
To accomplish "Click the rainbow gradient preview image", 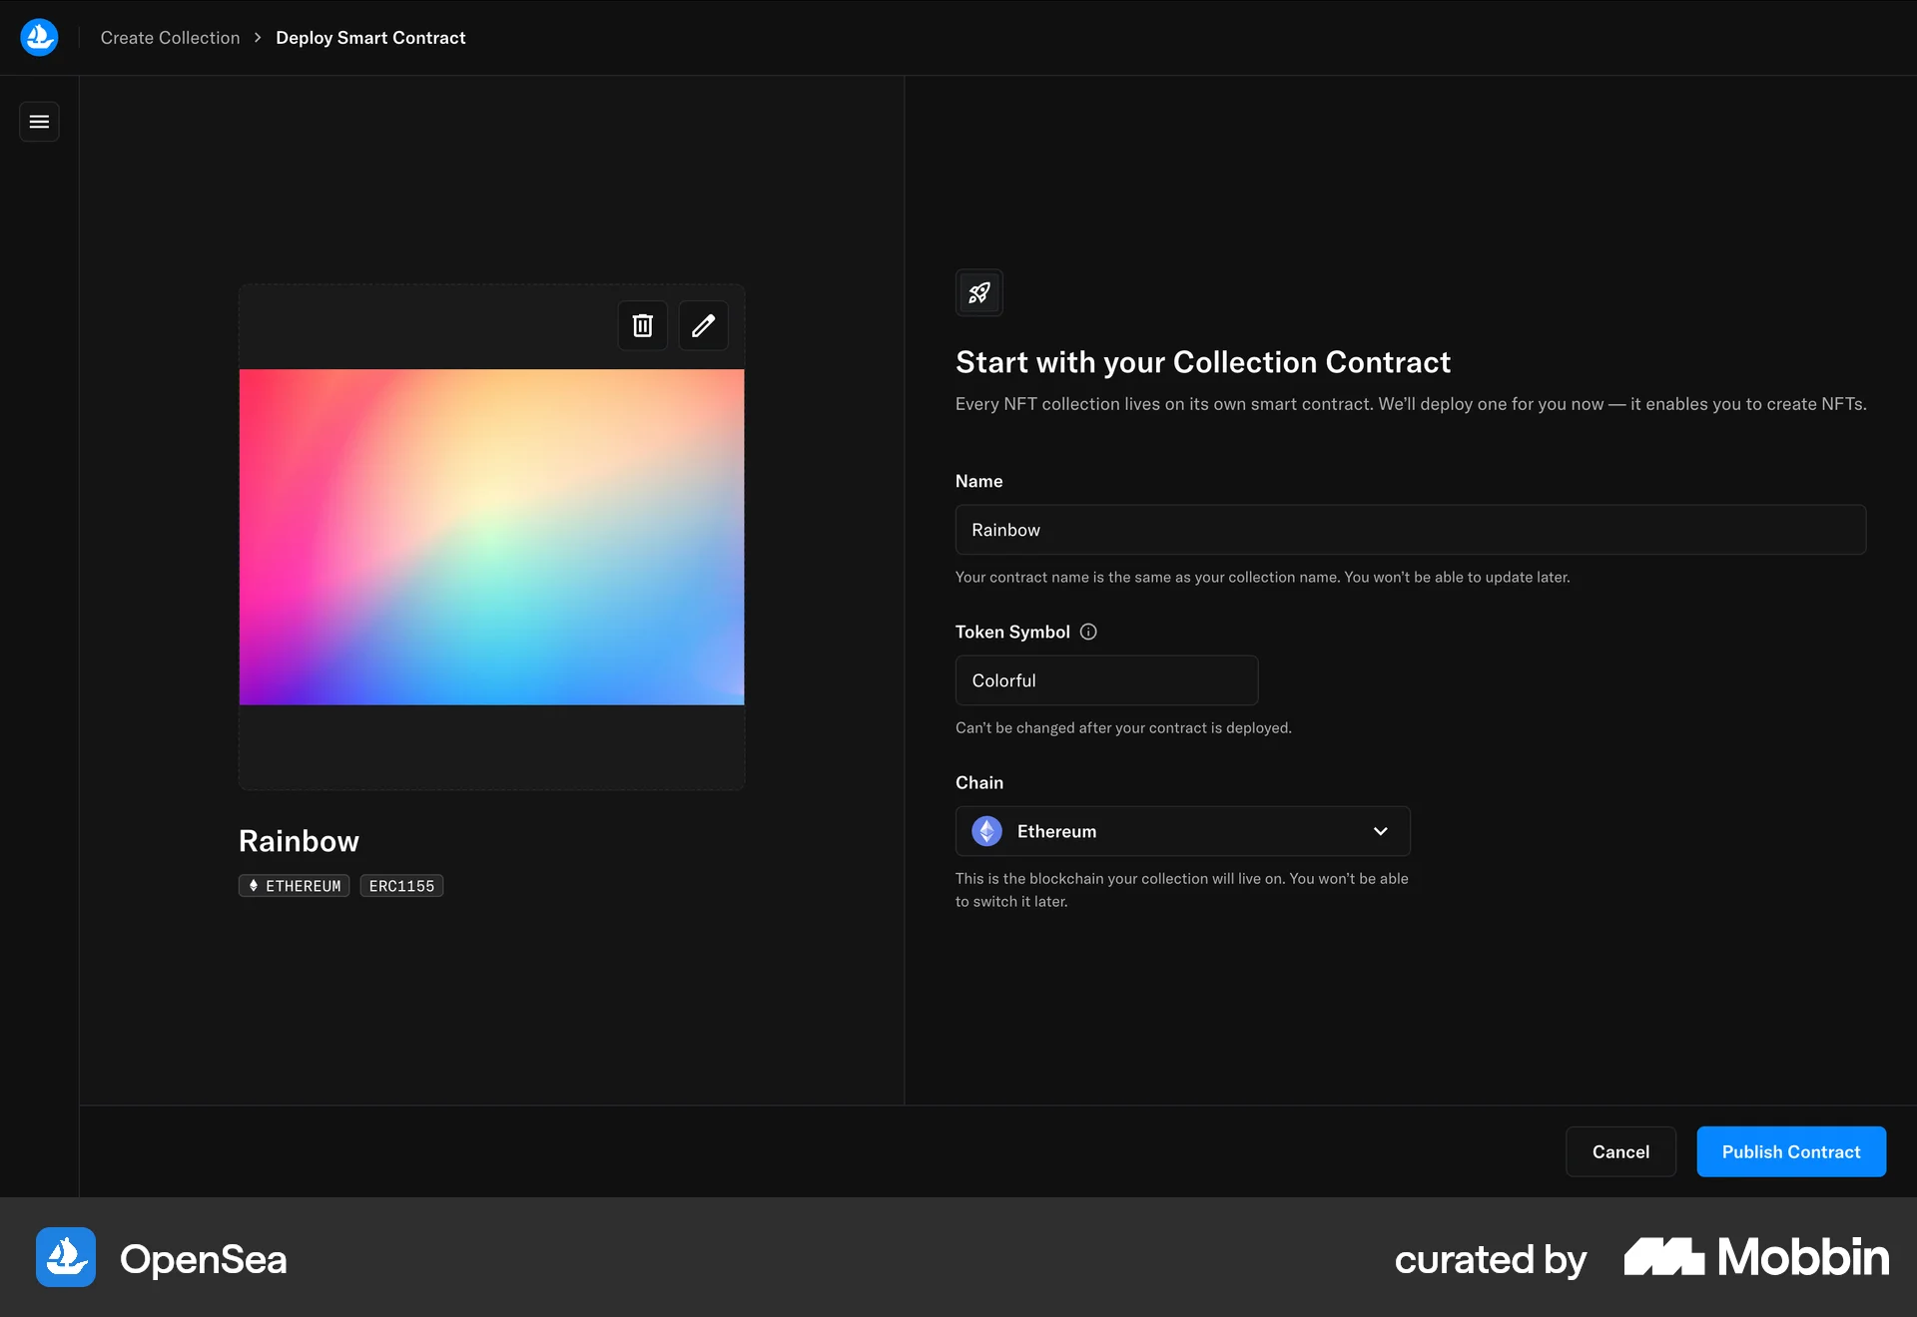I will 490,537.
